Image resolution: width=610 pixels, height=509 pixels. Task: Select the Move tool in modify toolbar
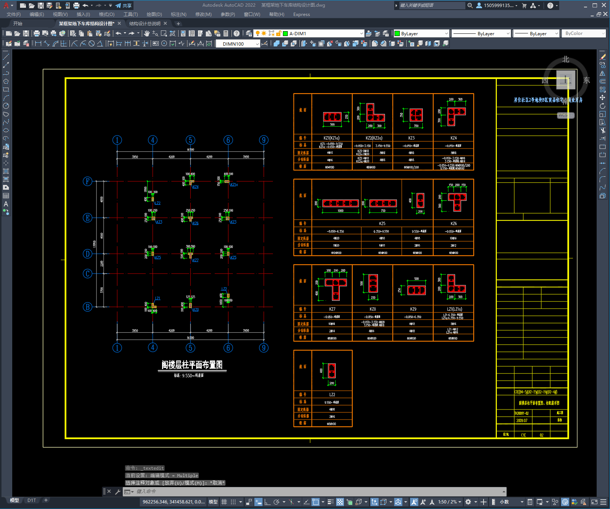click(603, 98)
